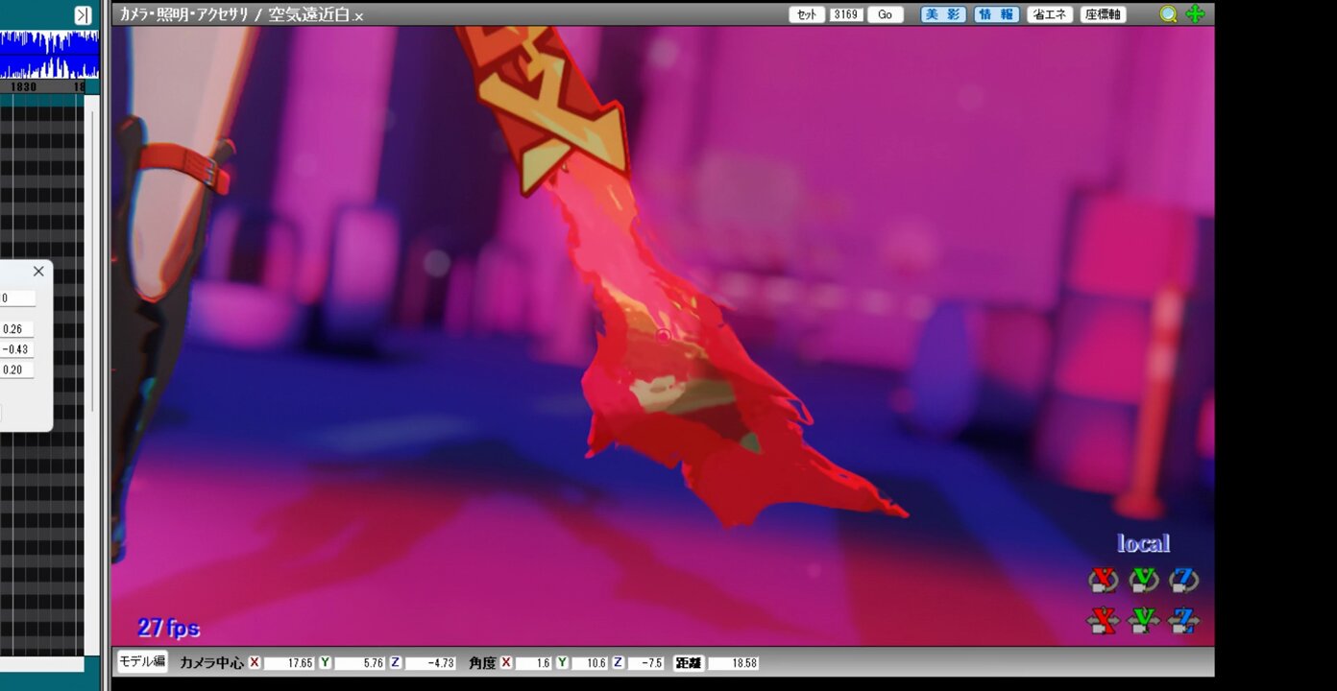Click the モデル編 model edit button
1337x691 pixels.
pos(142,661)
